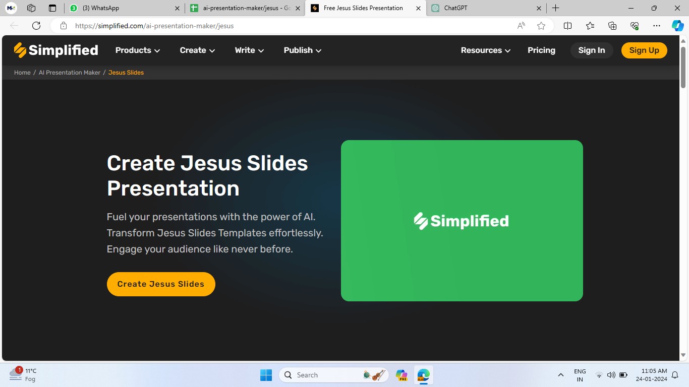Open the Windows Start menu
The image size is (689, 387).
click(x=266, y=375)
